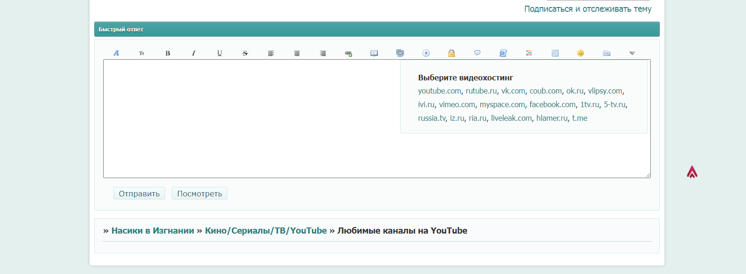The image size is (746, 274).
Task: Center align the text
Action: click(297, 53)
